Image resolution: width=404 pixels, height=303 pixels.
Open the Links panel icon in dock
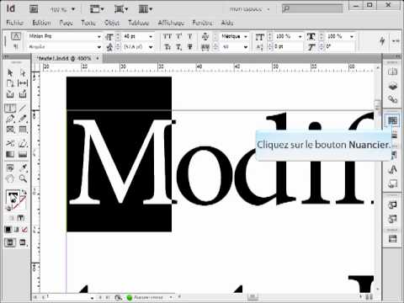[x=392, y=98]
